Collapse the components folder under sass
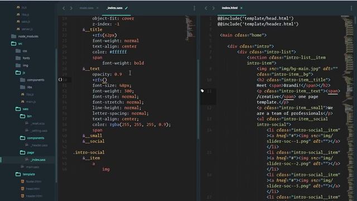 click(x=23, y=138)
